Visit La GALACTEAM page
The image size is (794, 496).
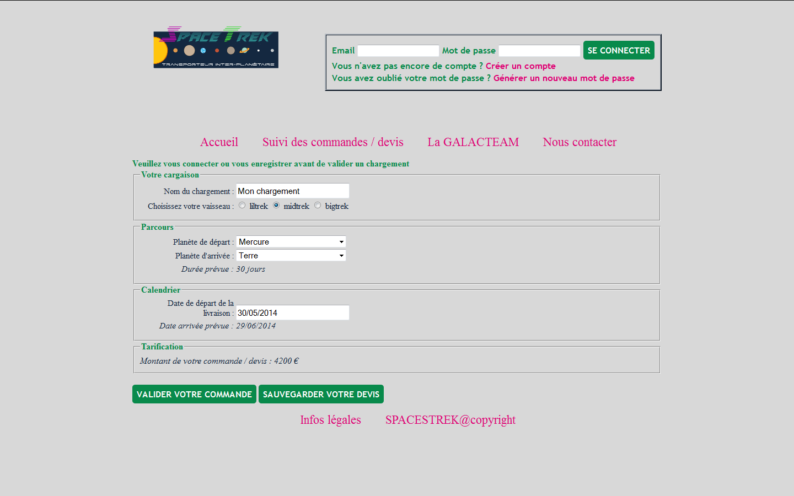click(x=473, y=142)
